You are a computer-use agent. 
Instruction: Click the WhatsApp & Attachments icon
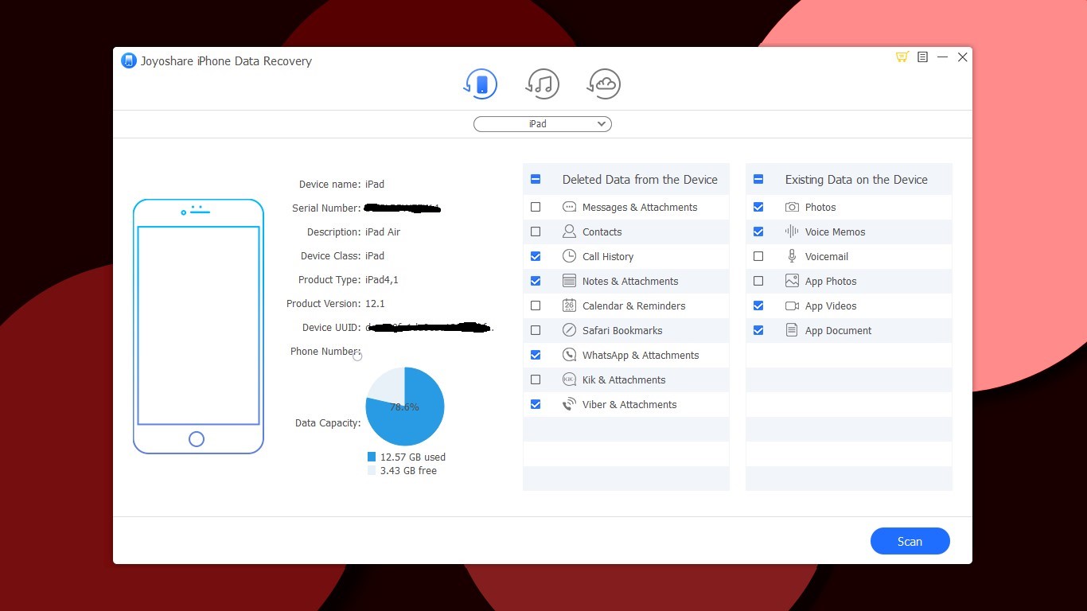coord(569,355)
